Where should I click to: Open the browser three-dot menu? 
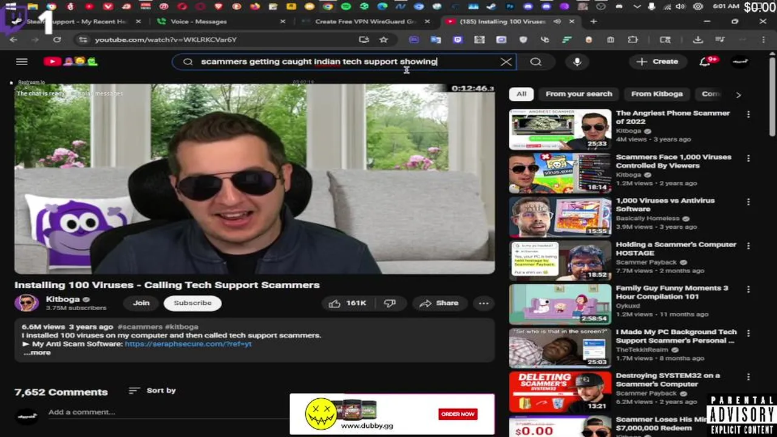pos(762,39)
